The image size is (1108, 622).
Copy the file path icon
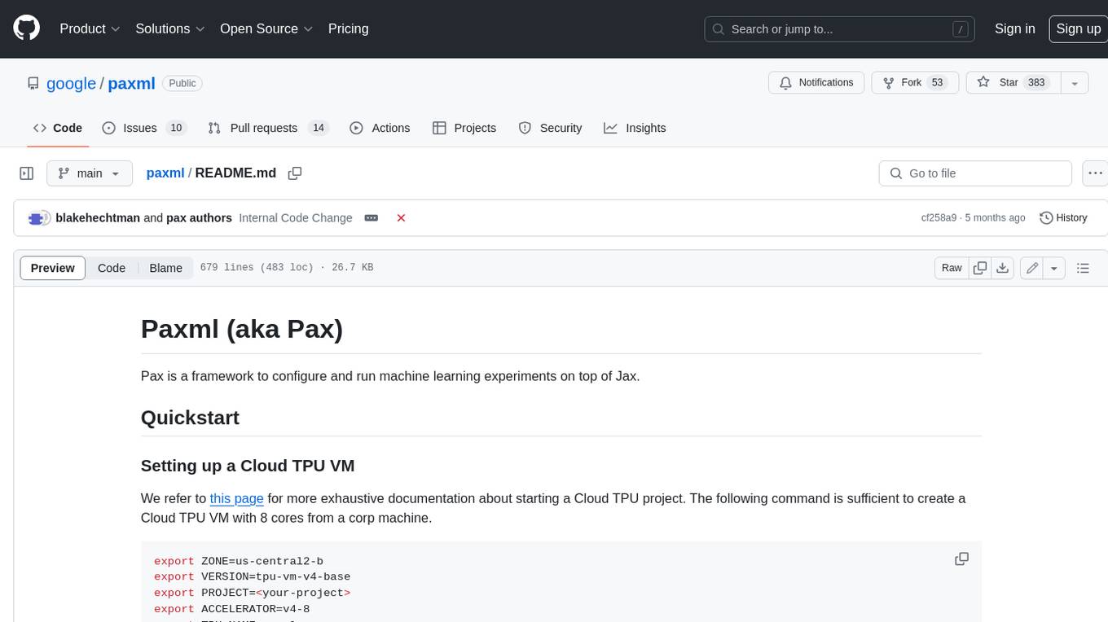coord(295,173)
